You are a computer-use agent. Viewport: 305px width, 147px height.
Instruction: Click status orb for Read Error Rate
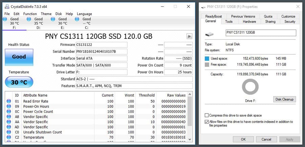[9, 101]
